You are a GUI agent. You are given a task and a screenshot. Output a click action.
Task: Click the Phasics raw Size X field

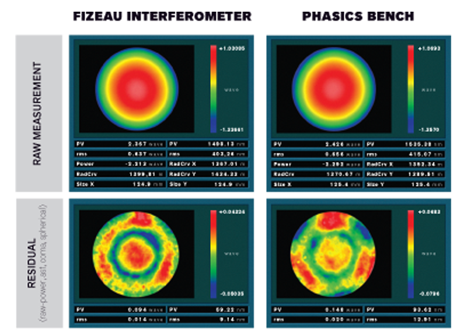(317, 184)
